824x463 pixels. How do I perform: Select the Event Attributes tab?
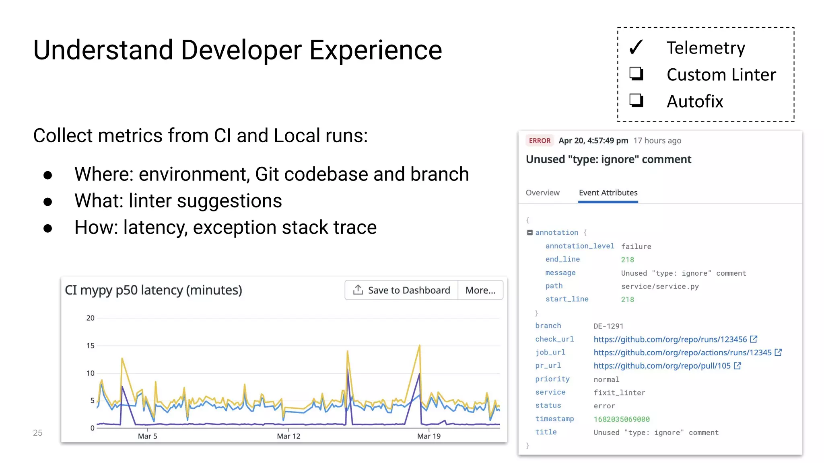click(x=608, y=193)
